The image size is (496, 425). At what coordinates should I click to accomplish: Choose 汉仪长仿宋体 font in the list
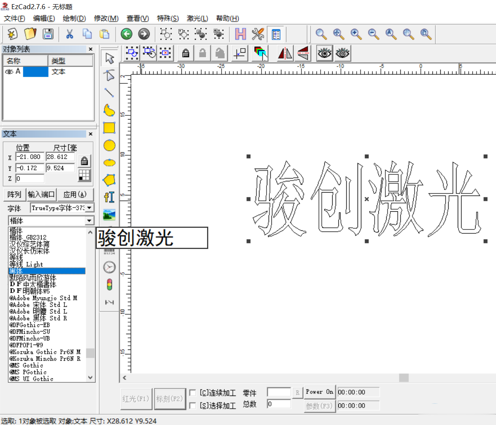pos(47,251)
